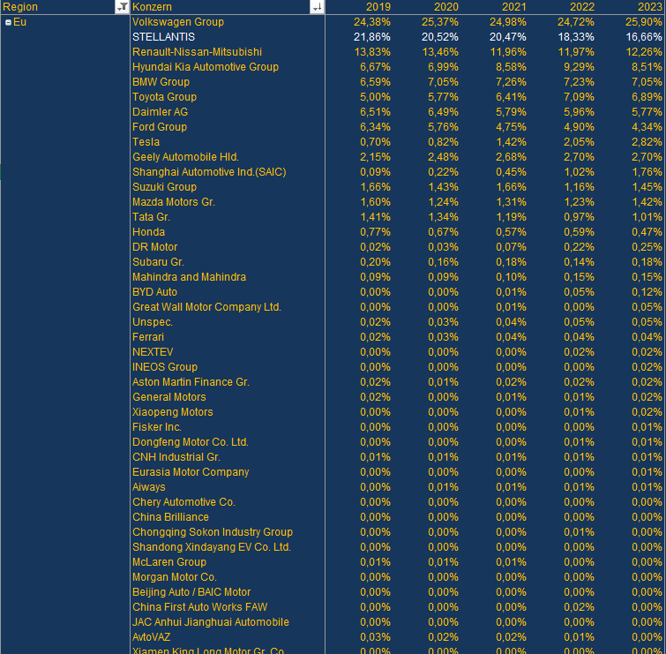This screenshot has width=666, height=654.
Task: Select the Aiways row label
Action: click(x=149, y=487)
